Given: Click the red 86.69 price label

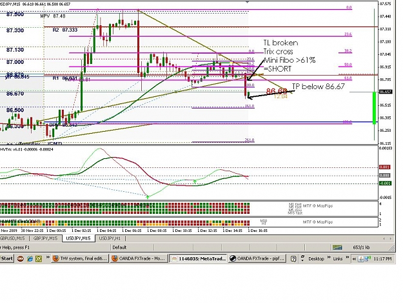Looking at the screenshot, I should point(277,91).
